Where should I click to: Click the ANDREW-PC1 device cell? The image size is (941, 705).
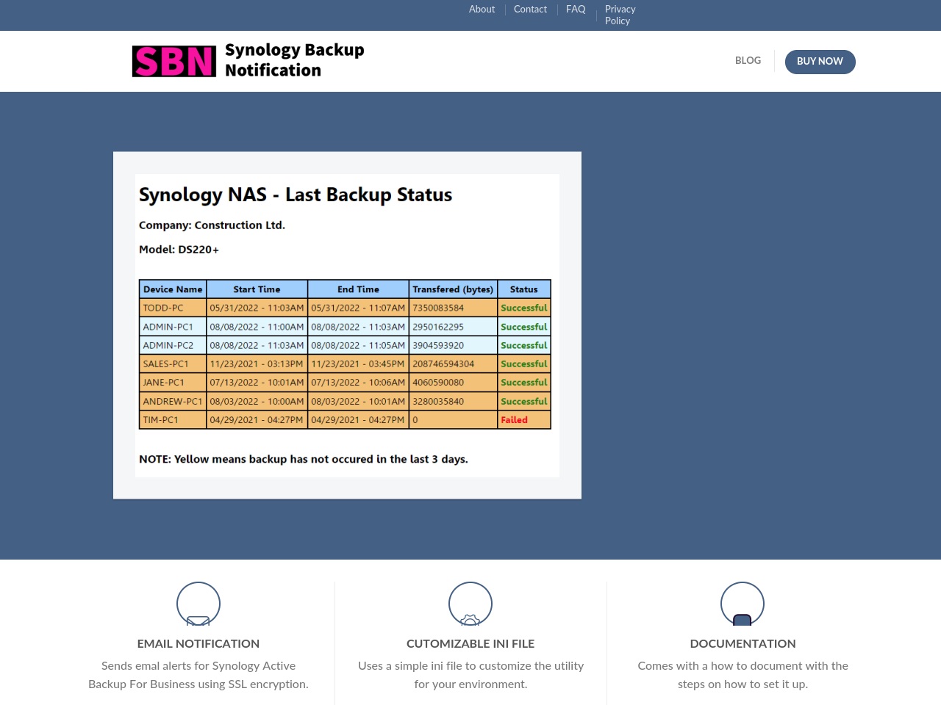click(x=173, y=402)
